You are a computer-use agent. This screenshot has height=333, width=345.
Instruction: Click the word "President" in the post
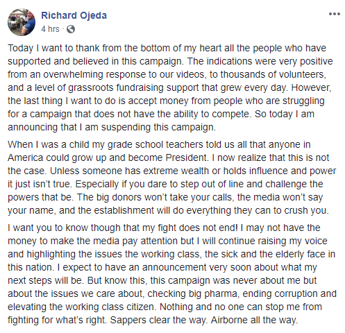point(186,157)
